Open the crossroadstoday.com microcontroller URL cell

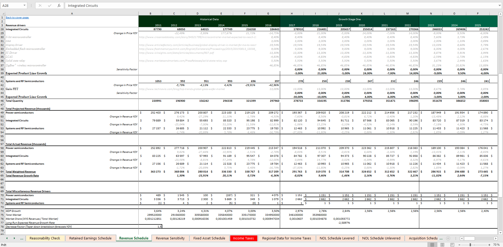click(198, 37)
